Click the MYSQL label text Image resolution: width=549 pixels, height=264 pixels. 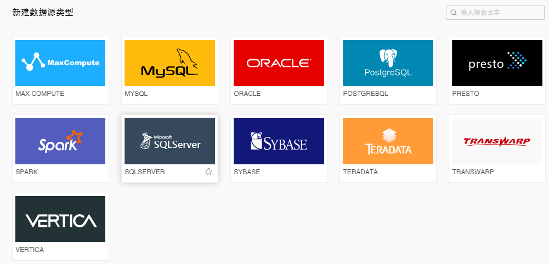click(x=136, y=94)
